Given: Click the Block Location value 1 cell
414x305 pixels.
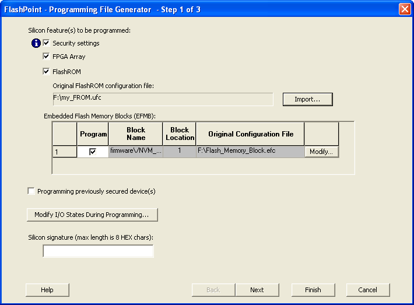Looking at the screenshot, I should [x=180, y=152].
